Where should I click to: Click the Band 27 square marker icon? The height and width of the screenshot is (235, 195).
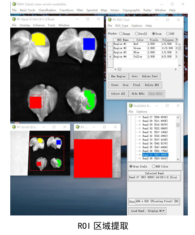click(x=140, y=117)
